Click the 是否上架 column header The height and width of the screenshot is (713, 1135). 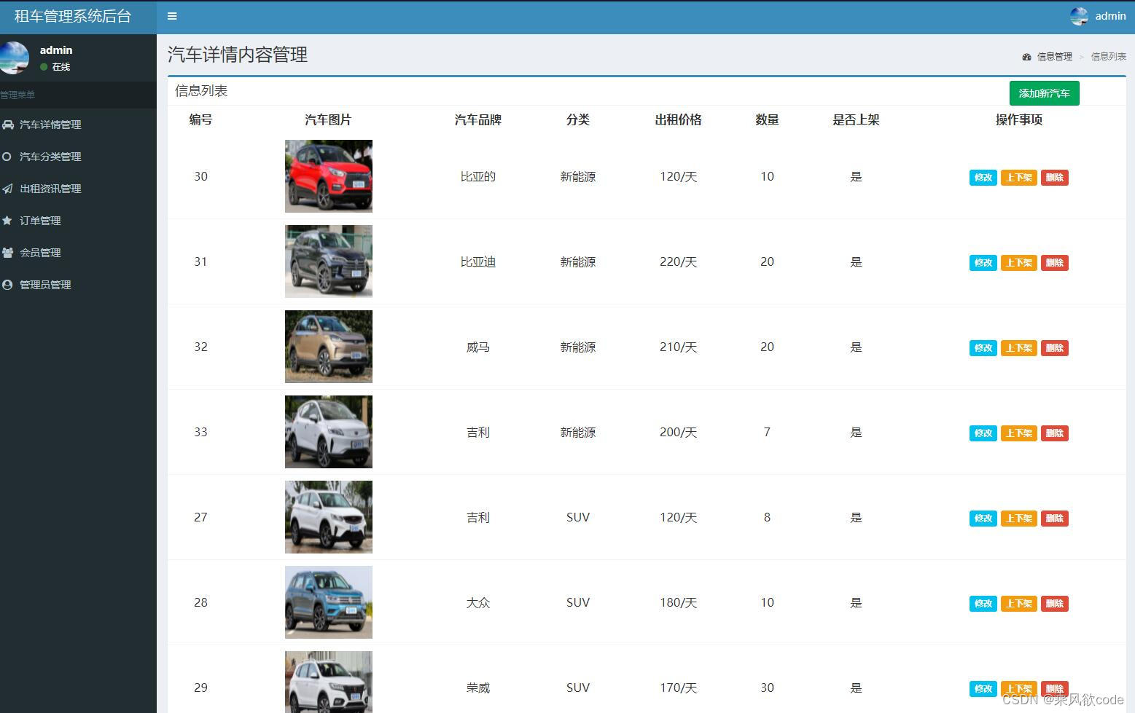click(x=857, y=120)
